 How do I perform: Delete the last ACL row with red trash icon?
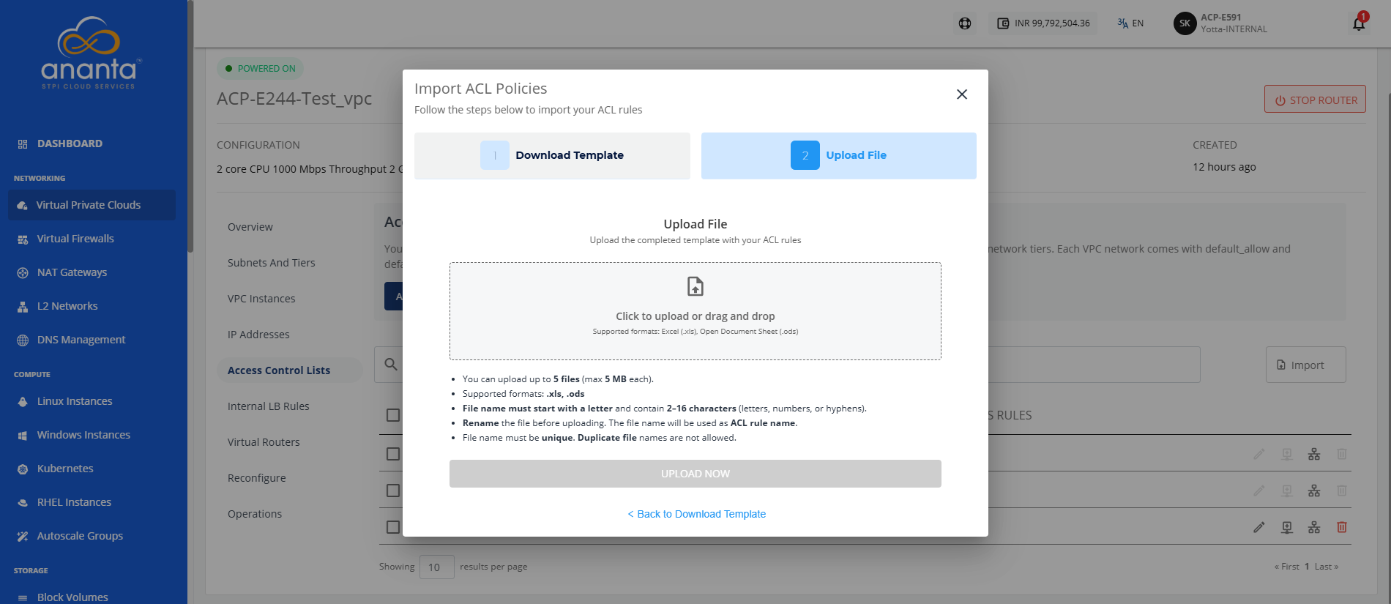click(x=1342, y=527)
